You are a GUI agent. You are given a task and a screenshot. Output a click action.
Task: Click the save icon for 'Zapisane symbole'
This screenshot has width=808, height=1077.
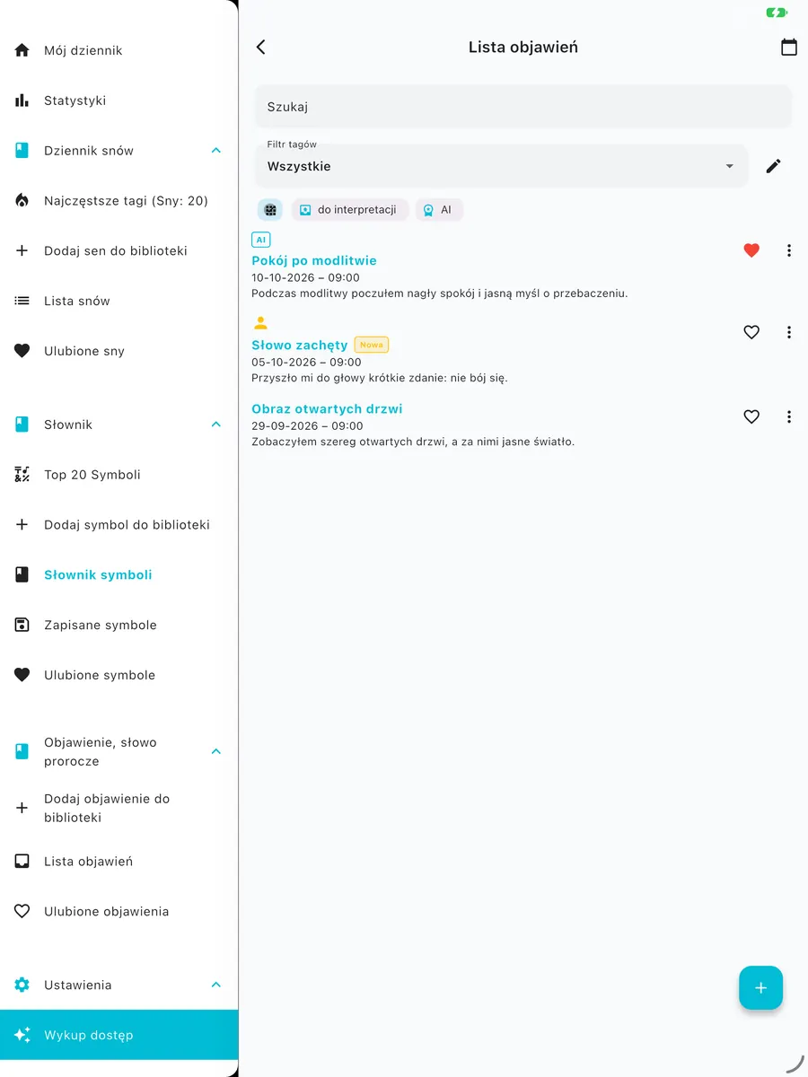(22, 625)
